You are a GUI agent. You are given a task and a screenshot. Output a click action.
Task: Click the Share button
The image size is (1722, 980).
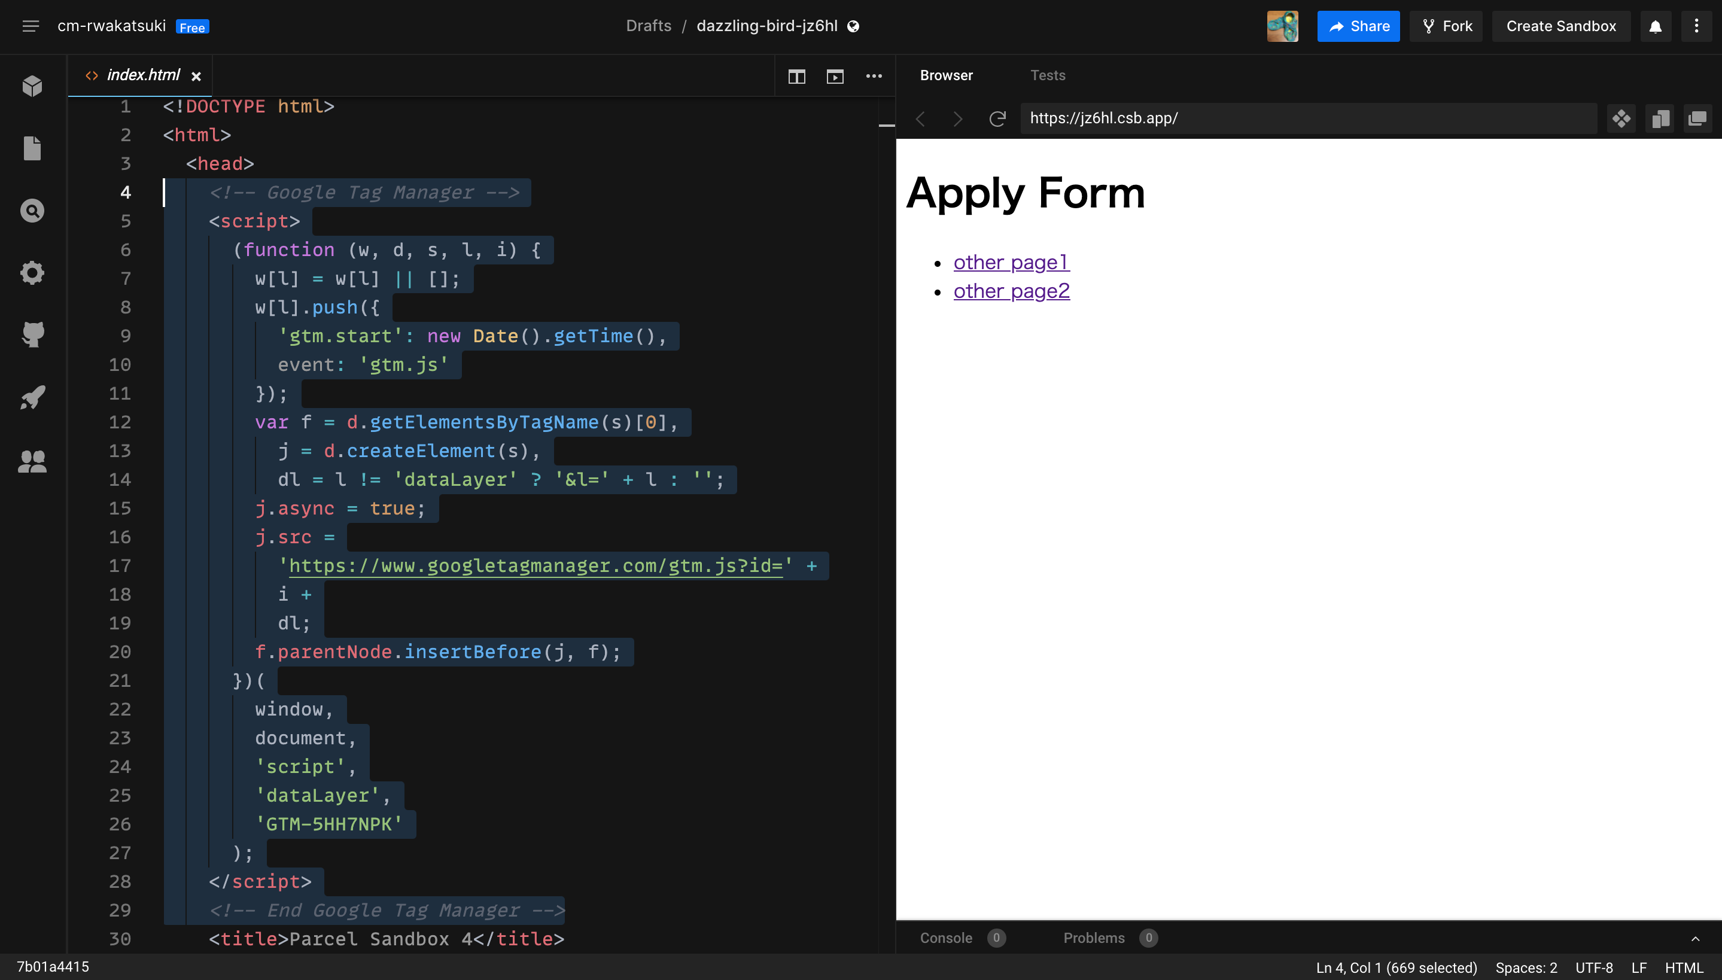tap(1358, 26)
